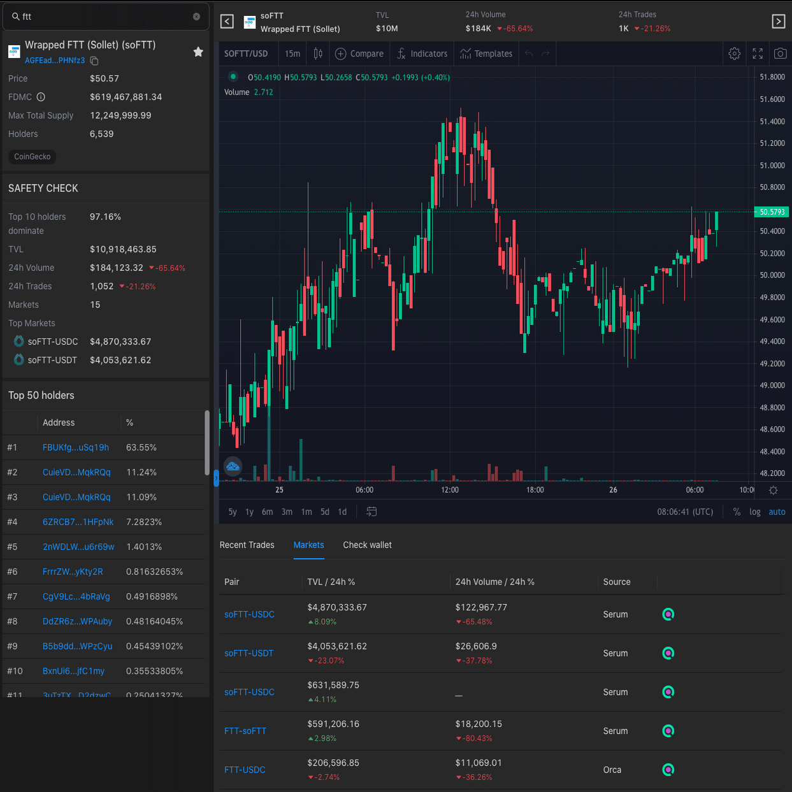The image size is (792, 792).
Task: Switch to the Markets tab
Action: [309, 545]
